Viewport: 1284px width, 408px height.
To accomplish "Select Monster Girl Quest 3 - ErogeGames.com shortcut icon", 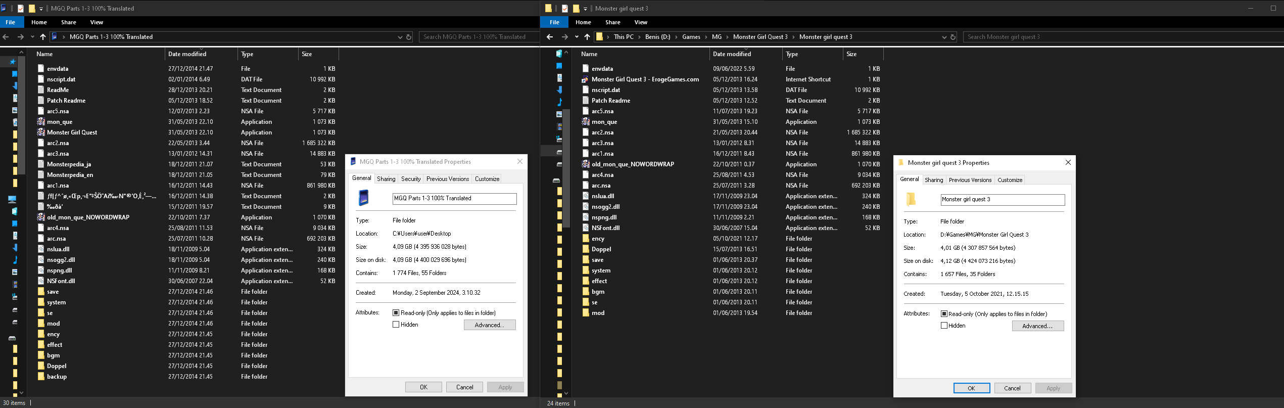I will pyautogui.click(x=585, y=79).
